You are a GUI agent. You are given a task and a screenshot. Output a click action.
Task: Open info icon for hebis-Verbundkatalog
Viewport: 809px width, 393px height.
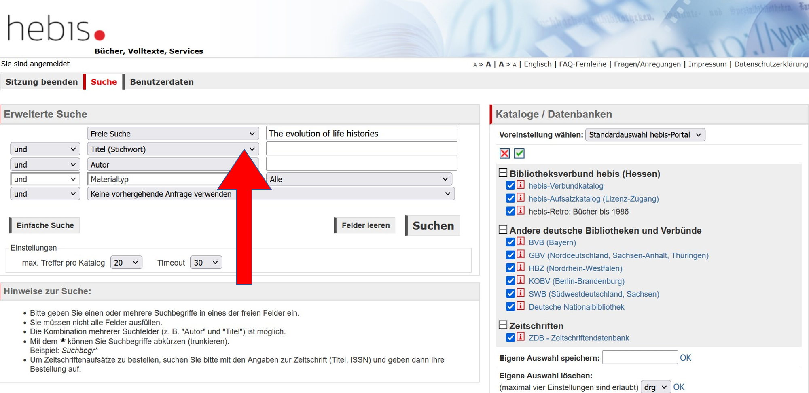coord(521,185)
